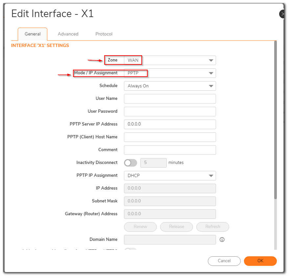Click the dialog's vertical scrollbar
This screenshot has width=290, height=278.
pyautogui.click(x=276, y=120)
